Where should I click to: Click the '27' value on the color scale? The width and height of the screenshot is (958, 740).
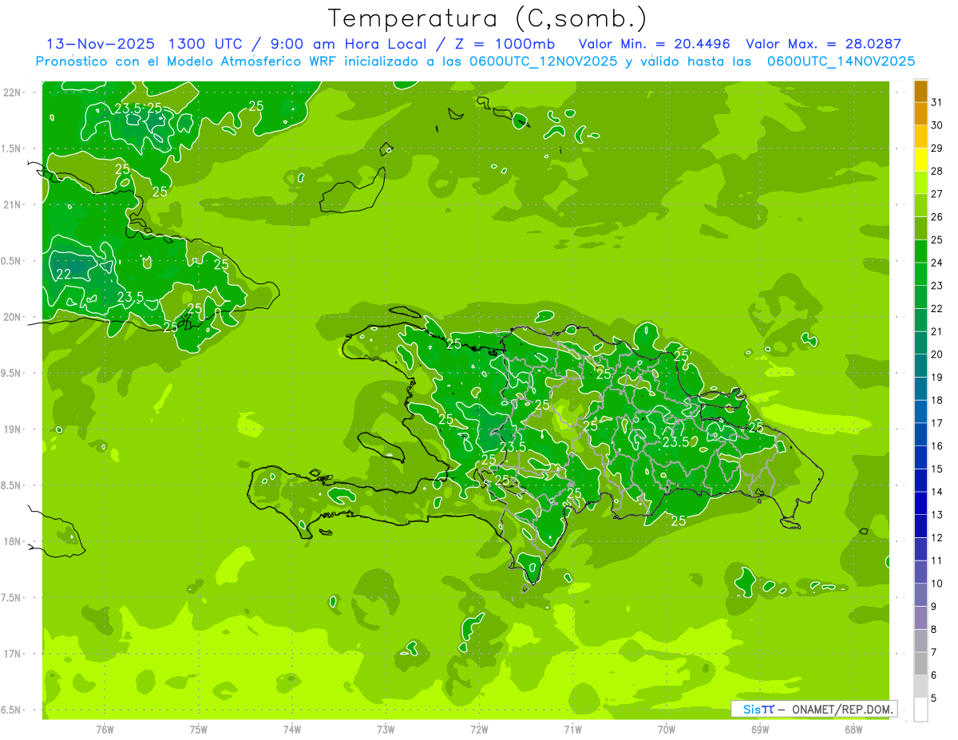pyautogui.click(x=937, y=194)
